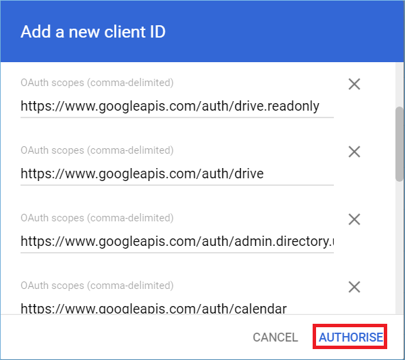Click the dialog's vertical scrollbar thumb

[400, 144]
